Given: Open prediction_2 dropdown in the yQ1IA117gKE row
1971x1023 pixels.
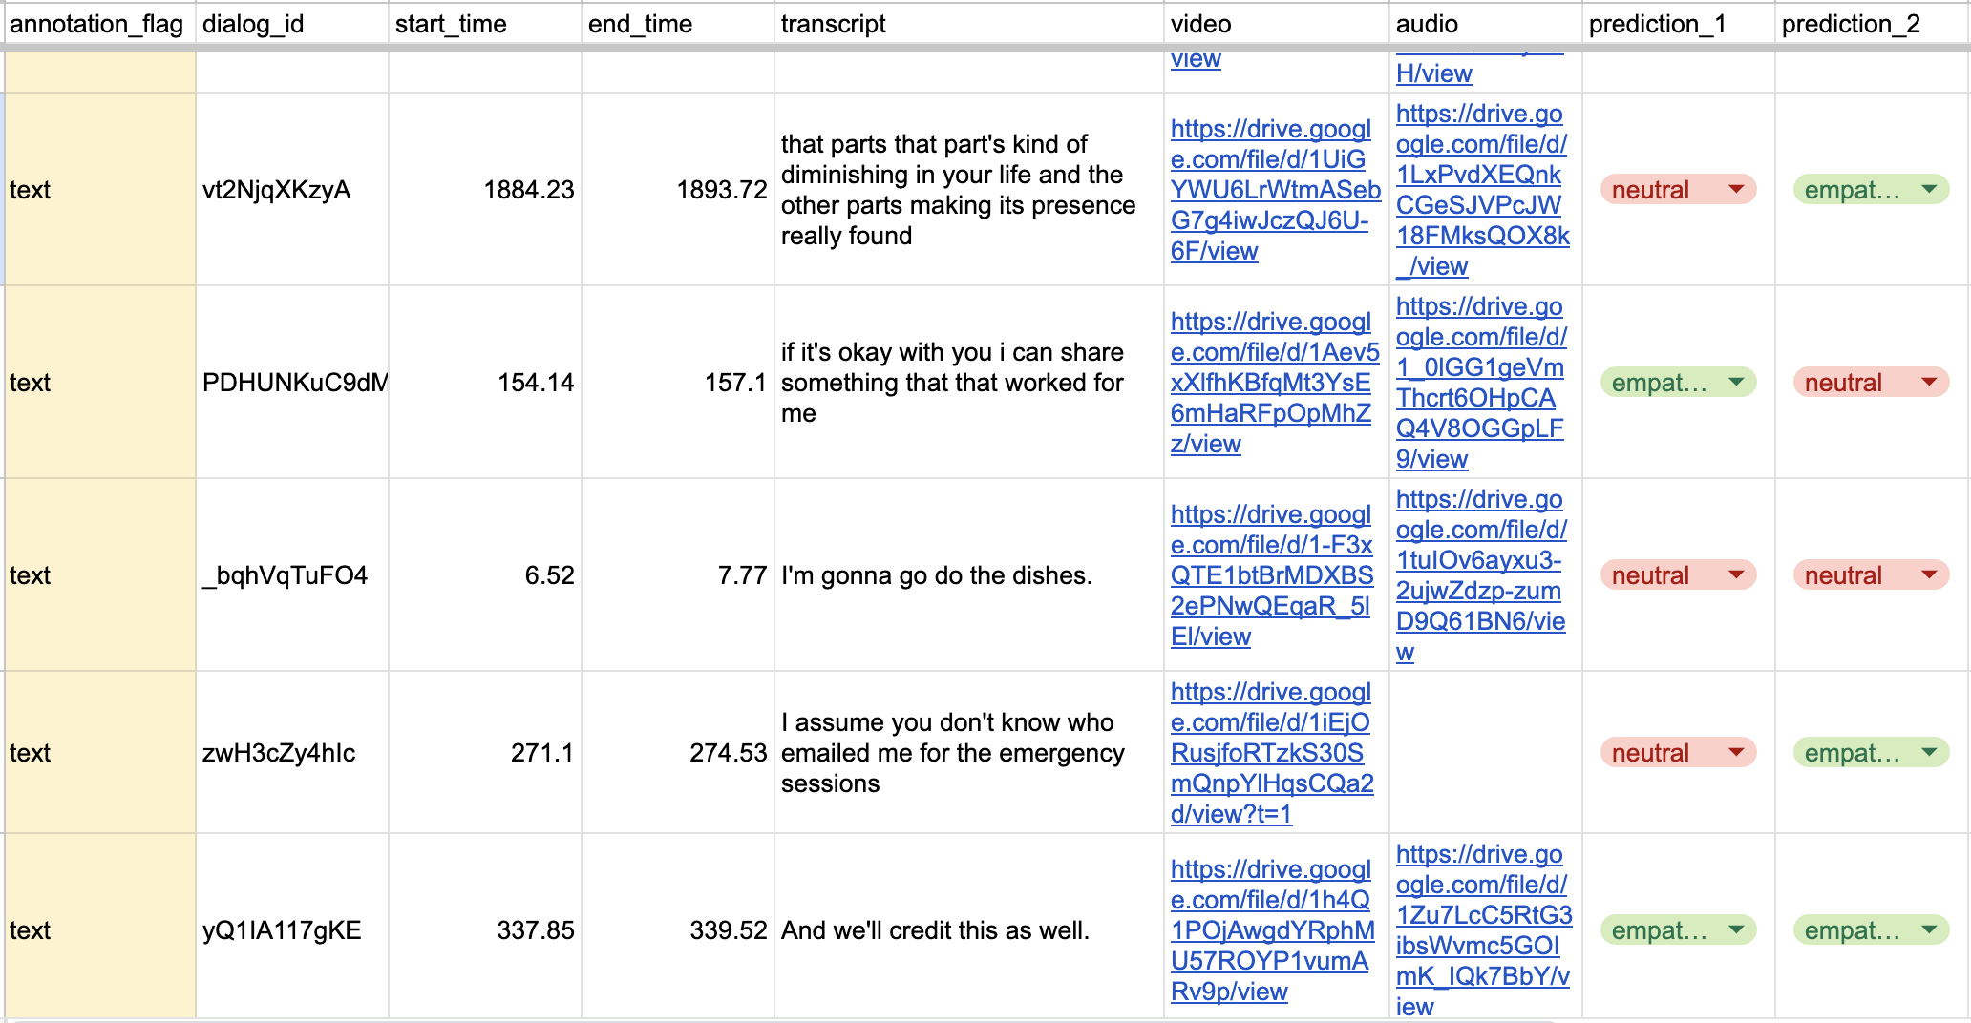Looking at the screenshot, I should pos(1871,930).
